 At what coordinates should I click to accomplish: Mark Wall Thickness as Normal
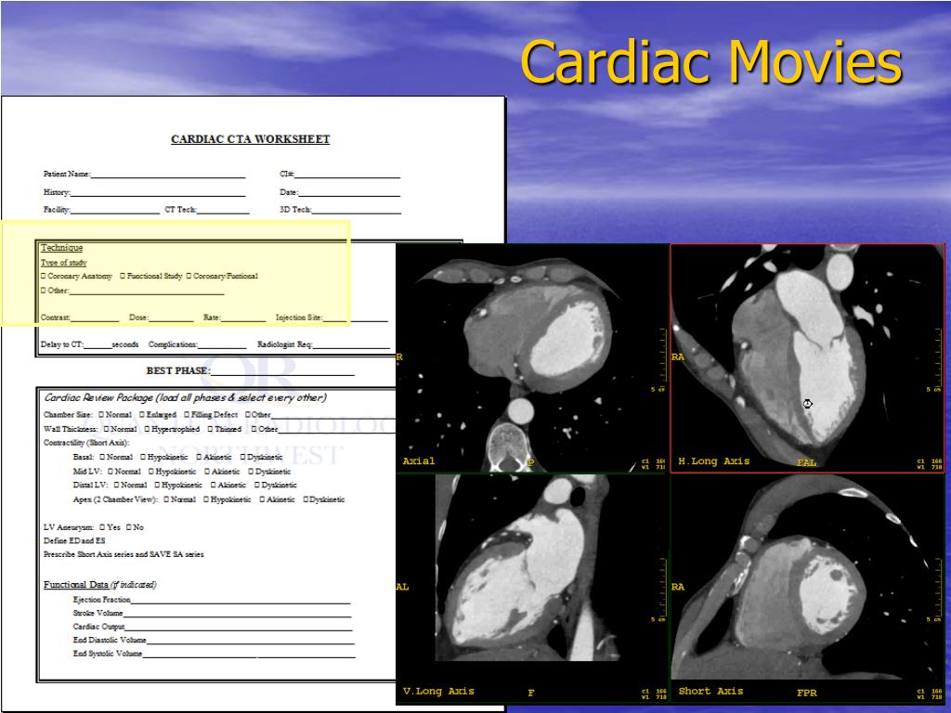[x=106, y=429]
